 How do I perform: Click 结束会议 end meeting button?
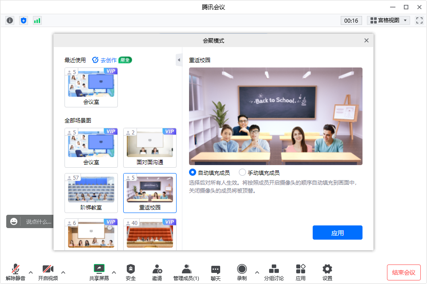pos(403,272)
